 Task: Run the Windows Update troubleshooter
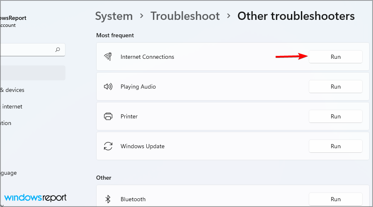click(x=335, y=146)
